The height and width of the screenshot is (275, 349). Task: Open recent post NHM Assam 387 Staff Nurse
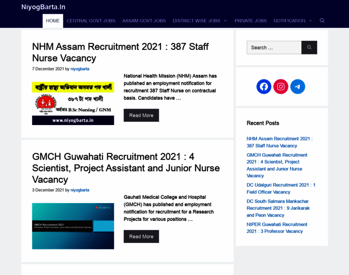click(x=280, y=142)
